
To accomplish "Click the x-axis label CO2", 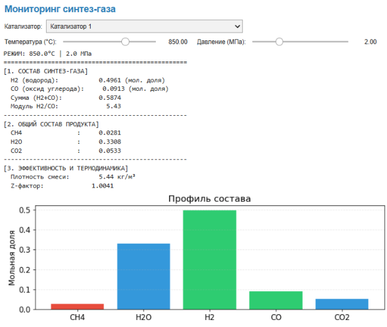I will coord(342,317).
